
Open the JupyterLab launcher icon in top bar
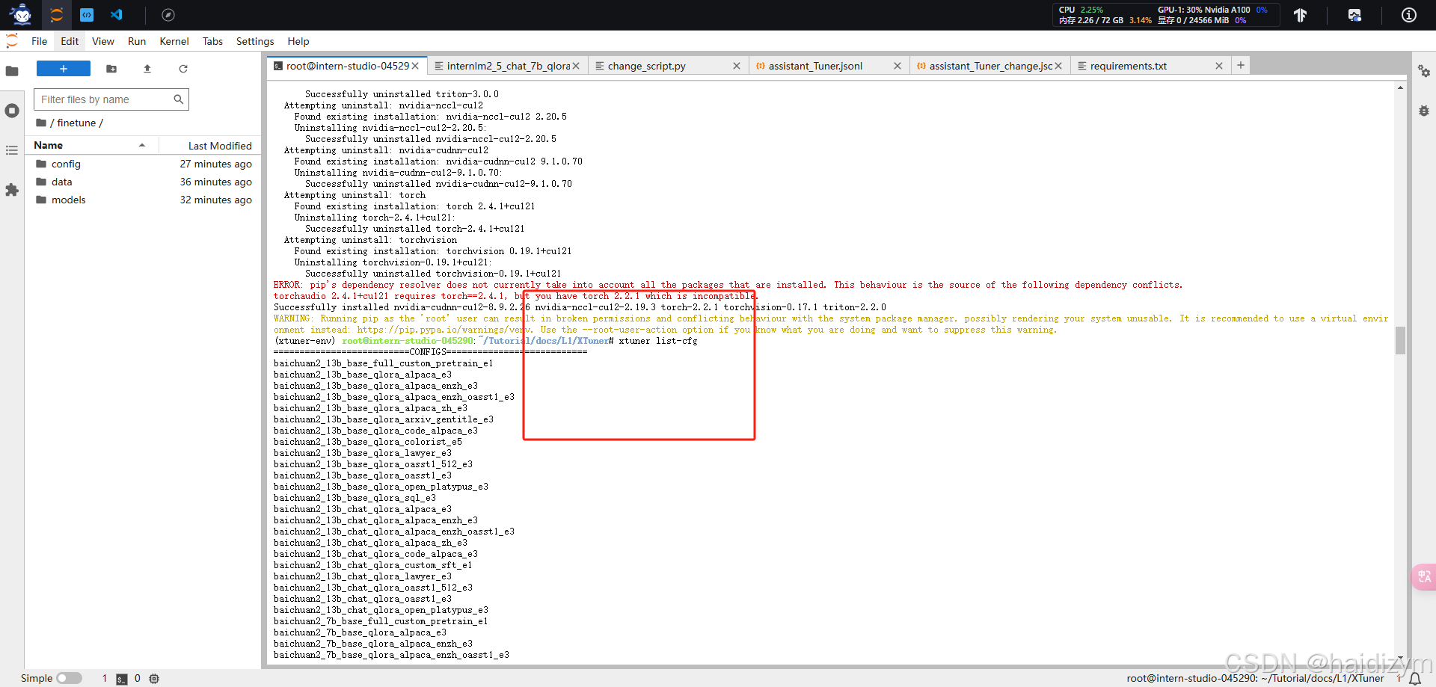point(56,15)
